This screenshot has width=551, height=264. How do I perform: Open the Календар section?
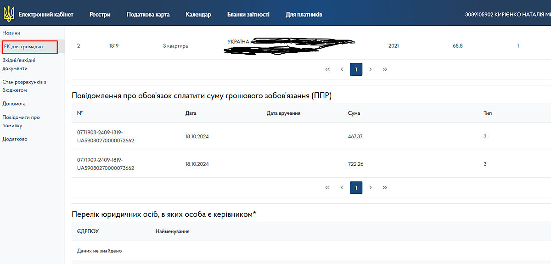click(x=198, y=15)
